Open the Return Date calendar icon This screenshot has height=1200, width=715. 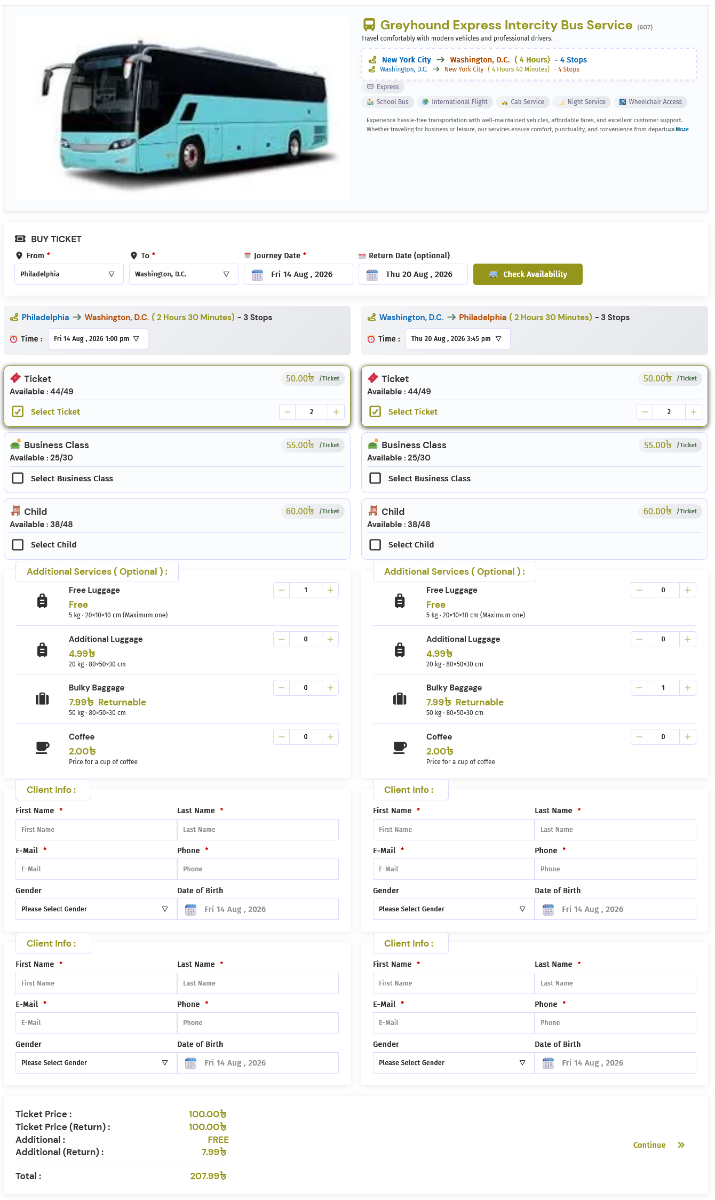372,275
